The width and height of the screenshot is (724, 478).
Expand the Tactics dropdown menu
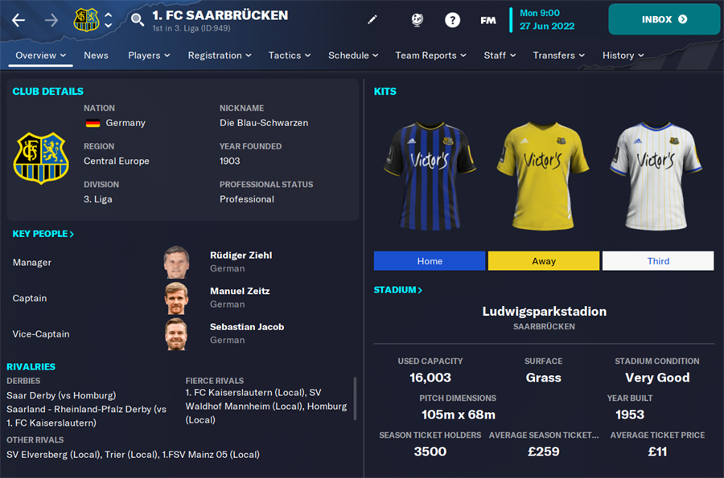pyautogui.click(x=290, y=55)
